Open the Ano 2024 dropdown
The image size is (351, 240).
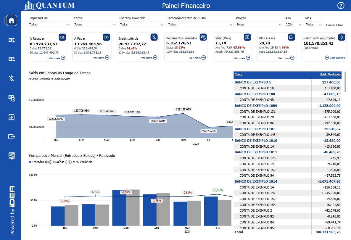[x=294, y=25]
